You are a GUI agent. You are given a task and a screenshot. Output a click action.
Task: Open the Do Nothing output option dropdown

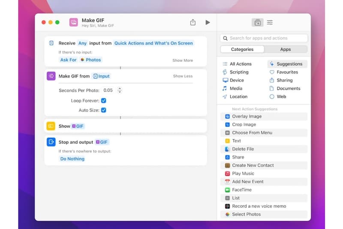click(x=72, y=159)
